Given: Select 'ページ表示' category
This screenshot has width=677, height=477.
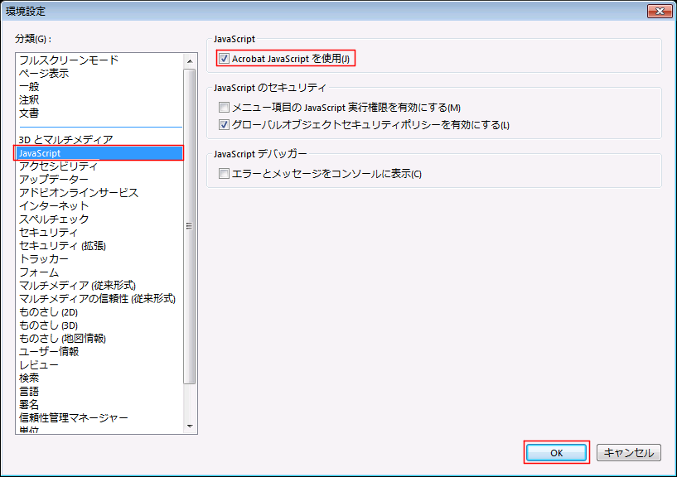Looking at the screenshot, I should pyautogui.click(x=44, y=74).
